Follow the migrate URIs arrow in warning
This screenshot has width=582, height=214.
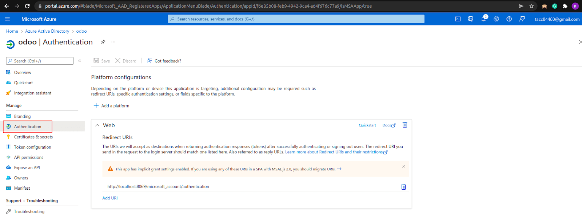pos(339,169)
